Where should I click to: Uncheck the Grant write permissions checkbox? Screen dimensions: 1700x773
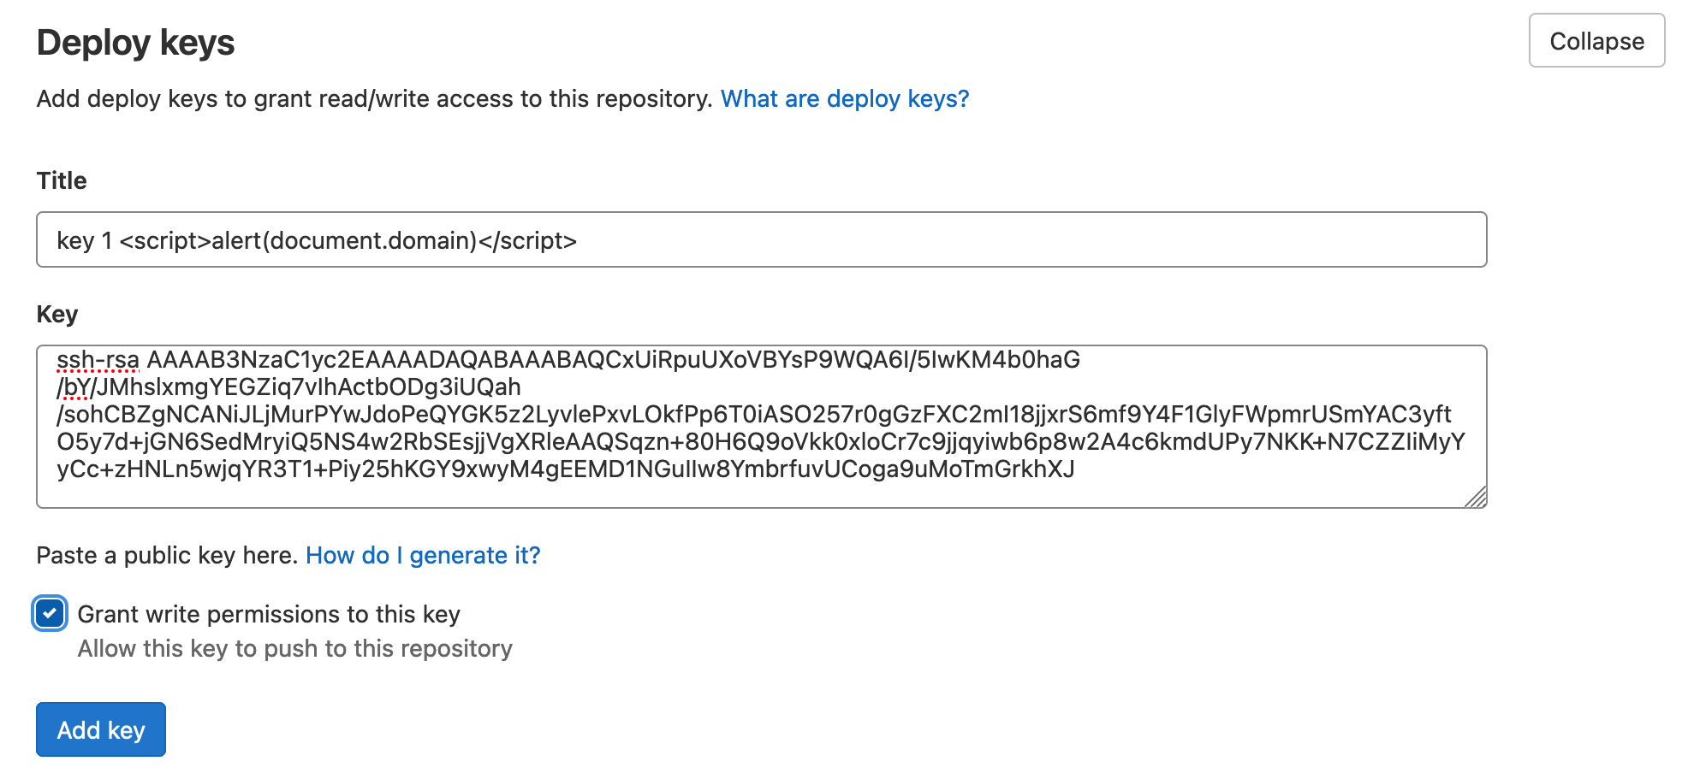pos(50,613)
